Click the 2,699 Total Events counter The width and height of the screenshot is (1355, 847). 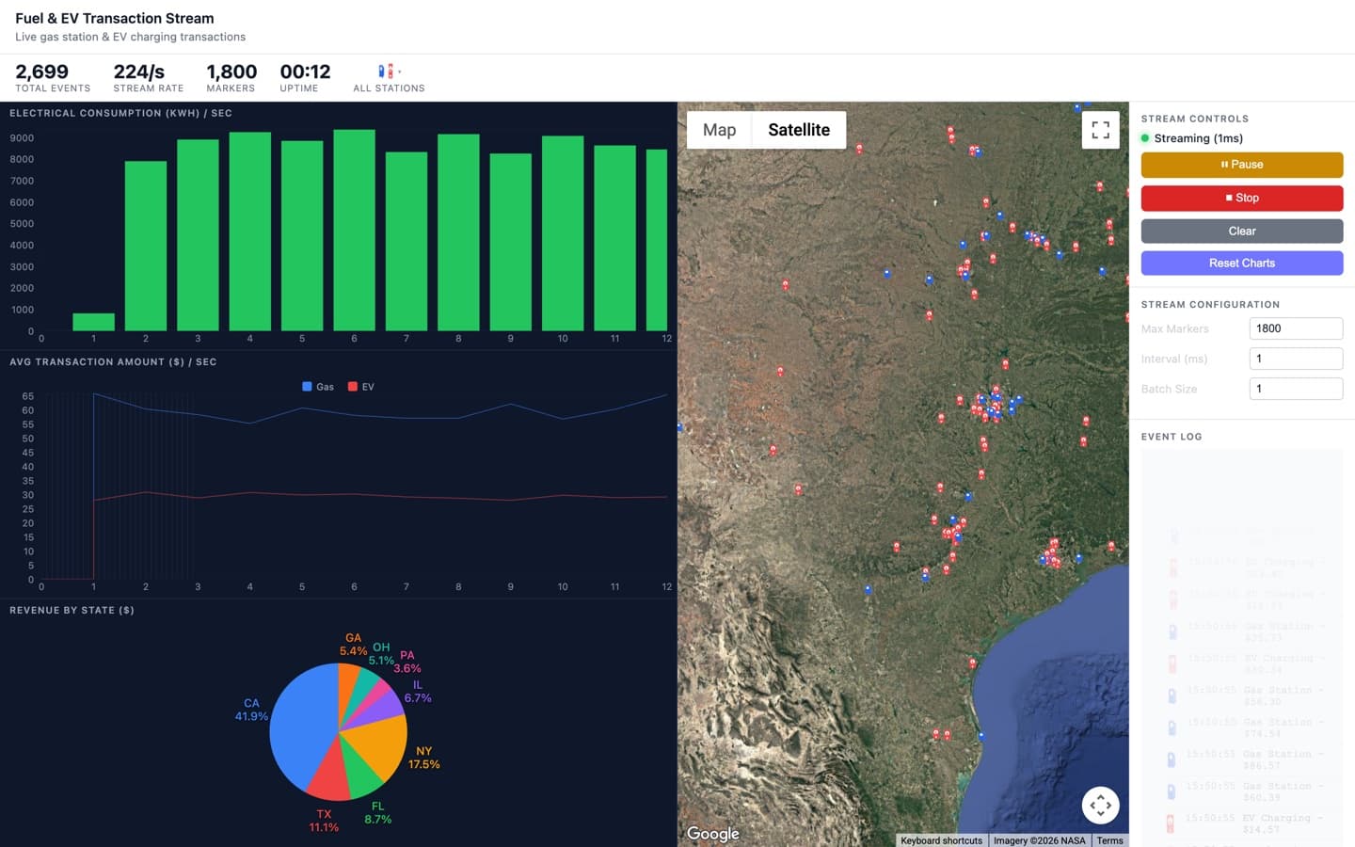tap(42, 72)
